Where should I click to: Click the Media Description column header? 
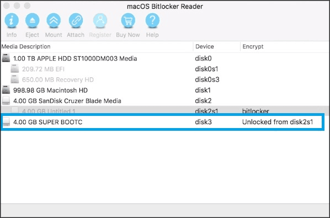click(26, 46)
